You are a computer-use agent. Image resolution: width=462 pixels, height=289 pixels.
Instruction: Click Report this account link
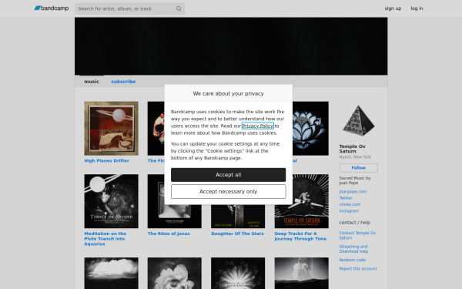coord(358,269)
